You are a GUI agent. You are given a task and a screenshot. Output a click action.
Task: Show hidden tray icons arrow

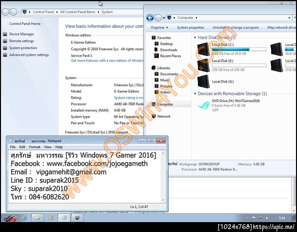[247, 218]
